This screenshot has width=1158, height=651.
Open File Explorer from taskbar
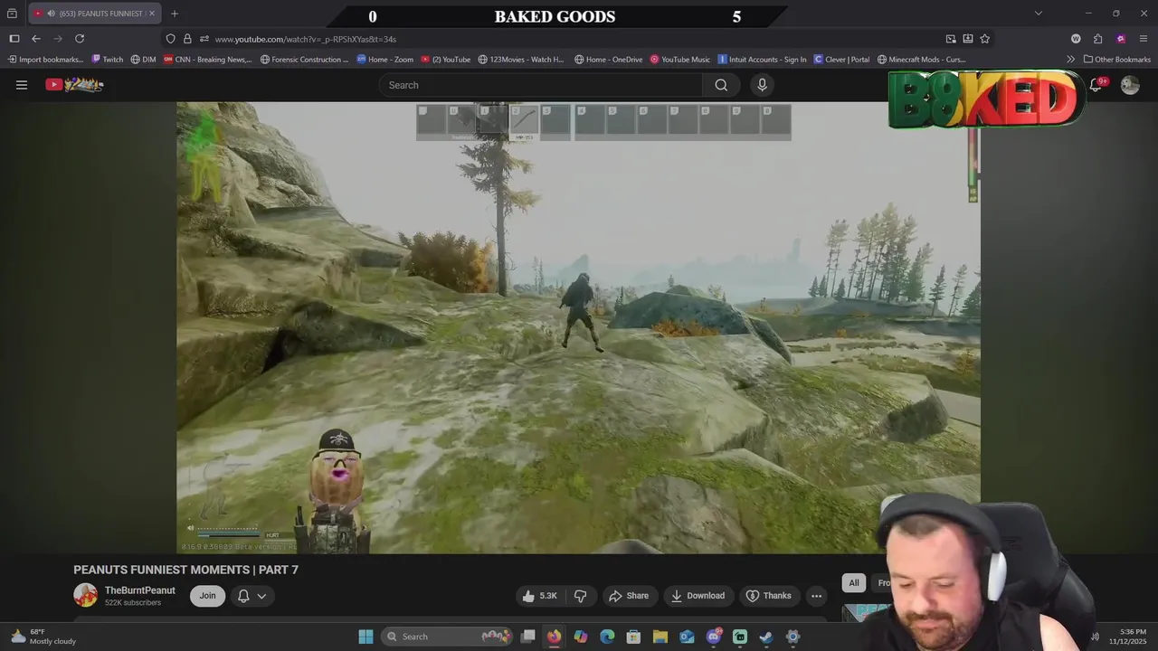click(660, 637)
